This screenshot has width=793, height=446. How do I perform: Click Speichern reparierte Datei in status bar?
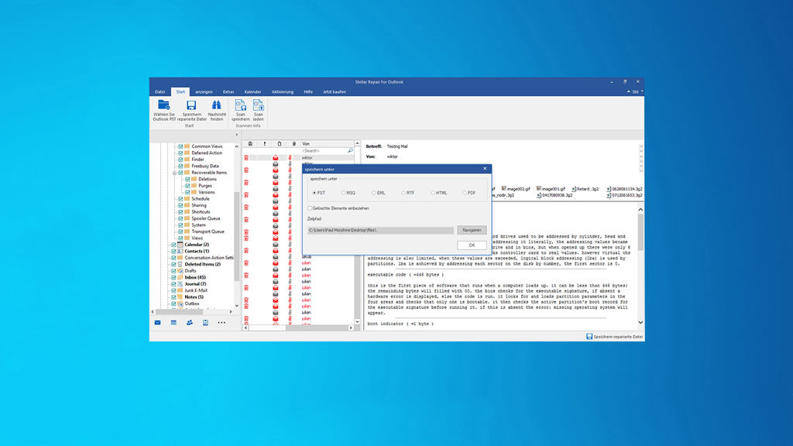(x=614, y=336)
